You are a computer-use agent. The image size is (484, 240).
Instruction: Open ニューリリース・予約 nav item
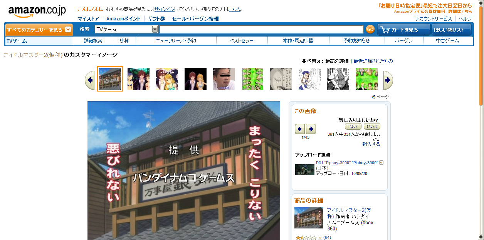176,41
